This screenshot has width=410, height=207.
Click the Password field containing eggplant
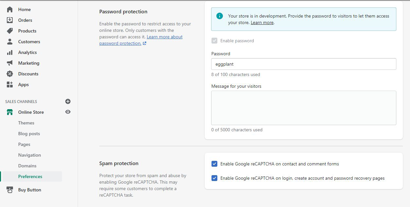(303, 64)
